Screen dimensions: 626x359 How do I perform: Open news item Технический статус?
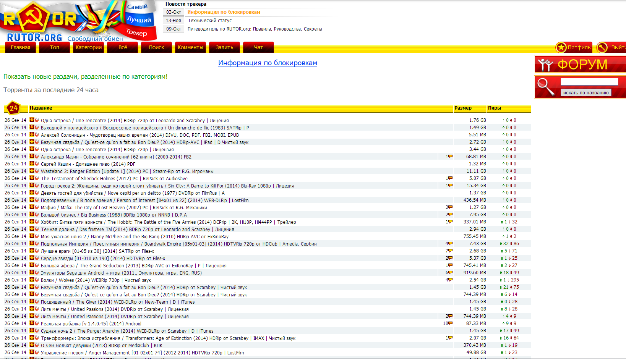pyautogui.click(x=210, y=21)
